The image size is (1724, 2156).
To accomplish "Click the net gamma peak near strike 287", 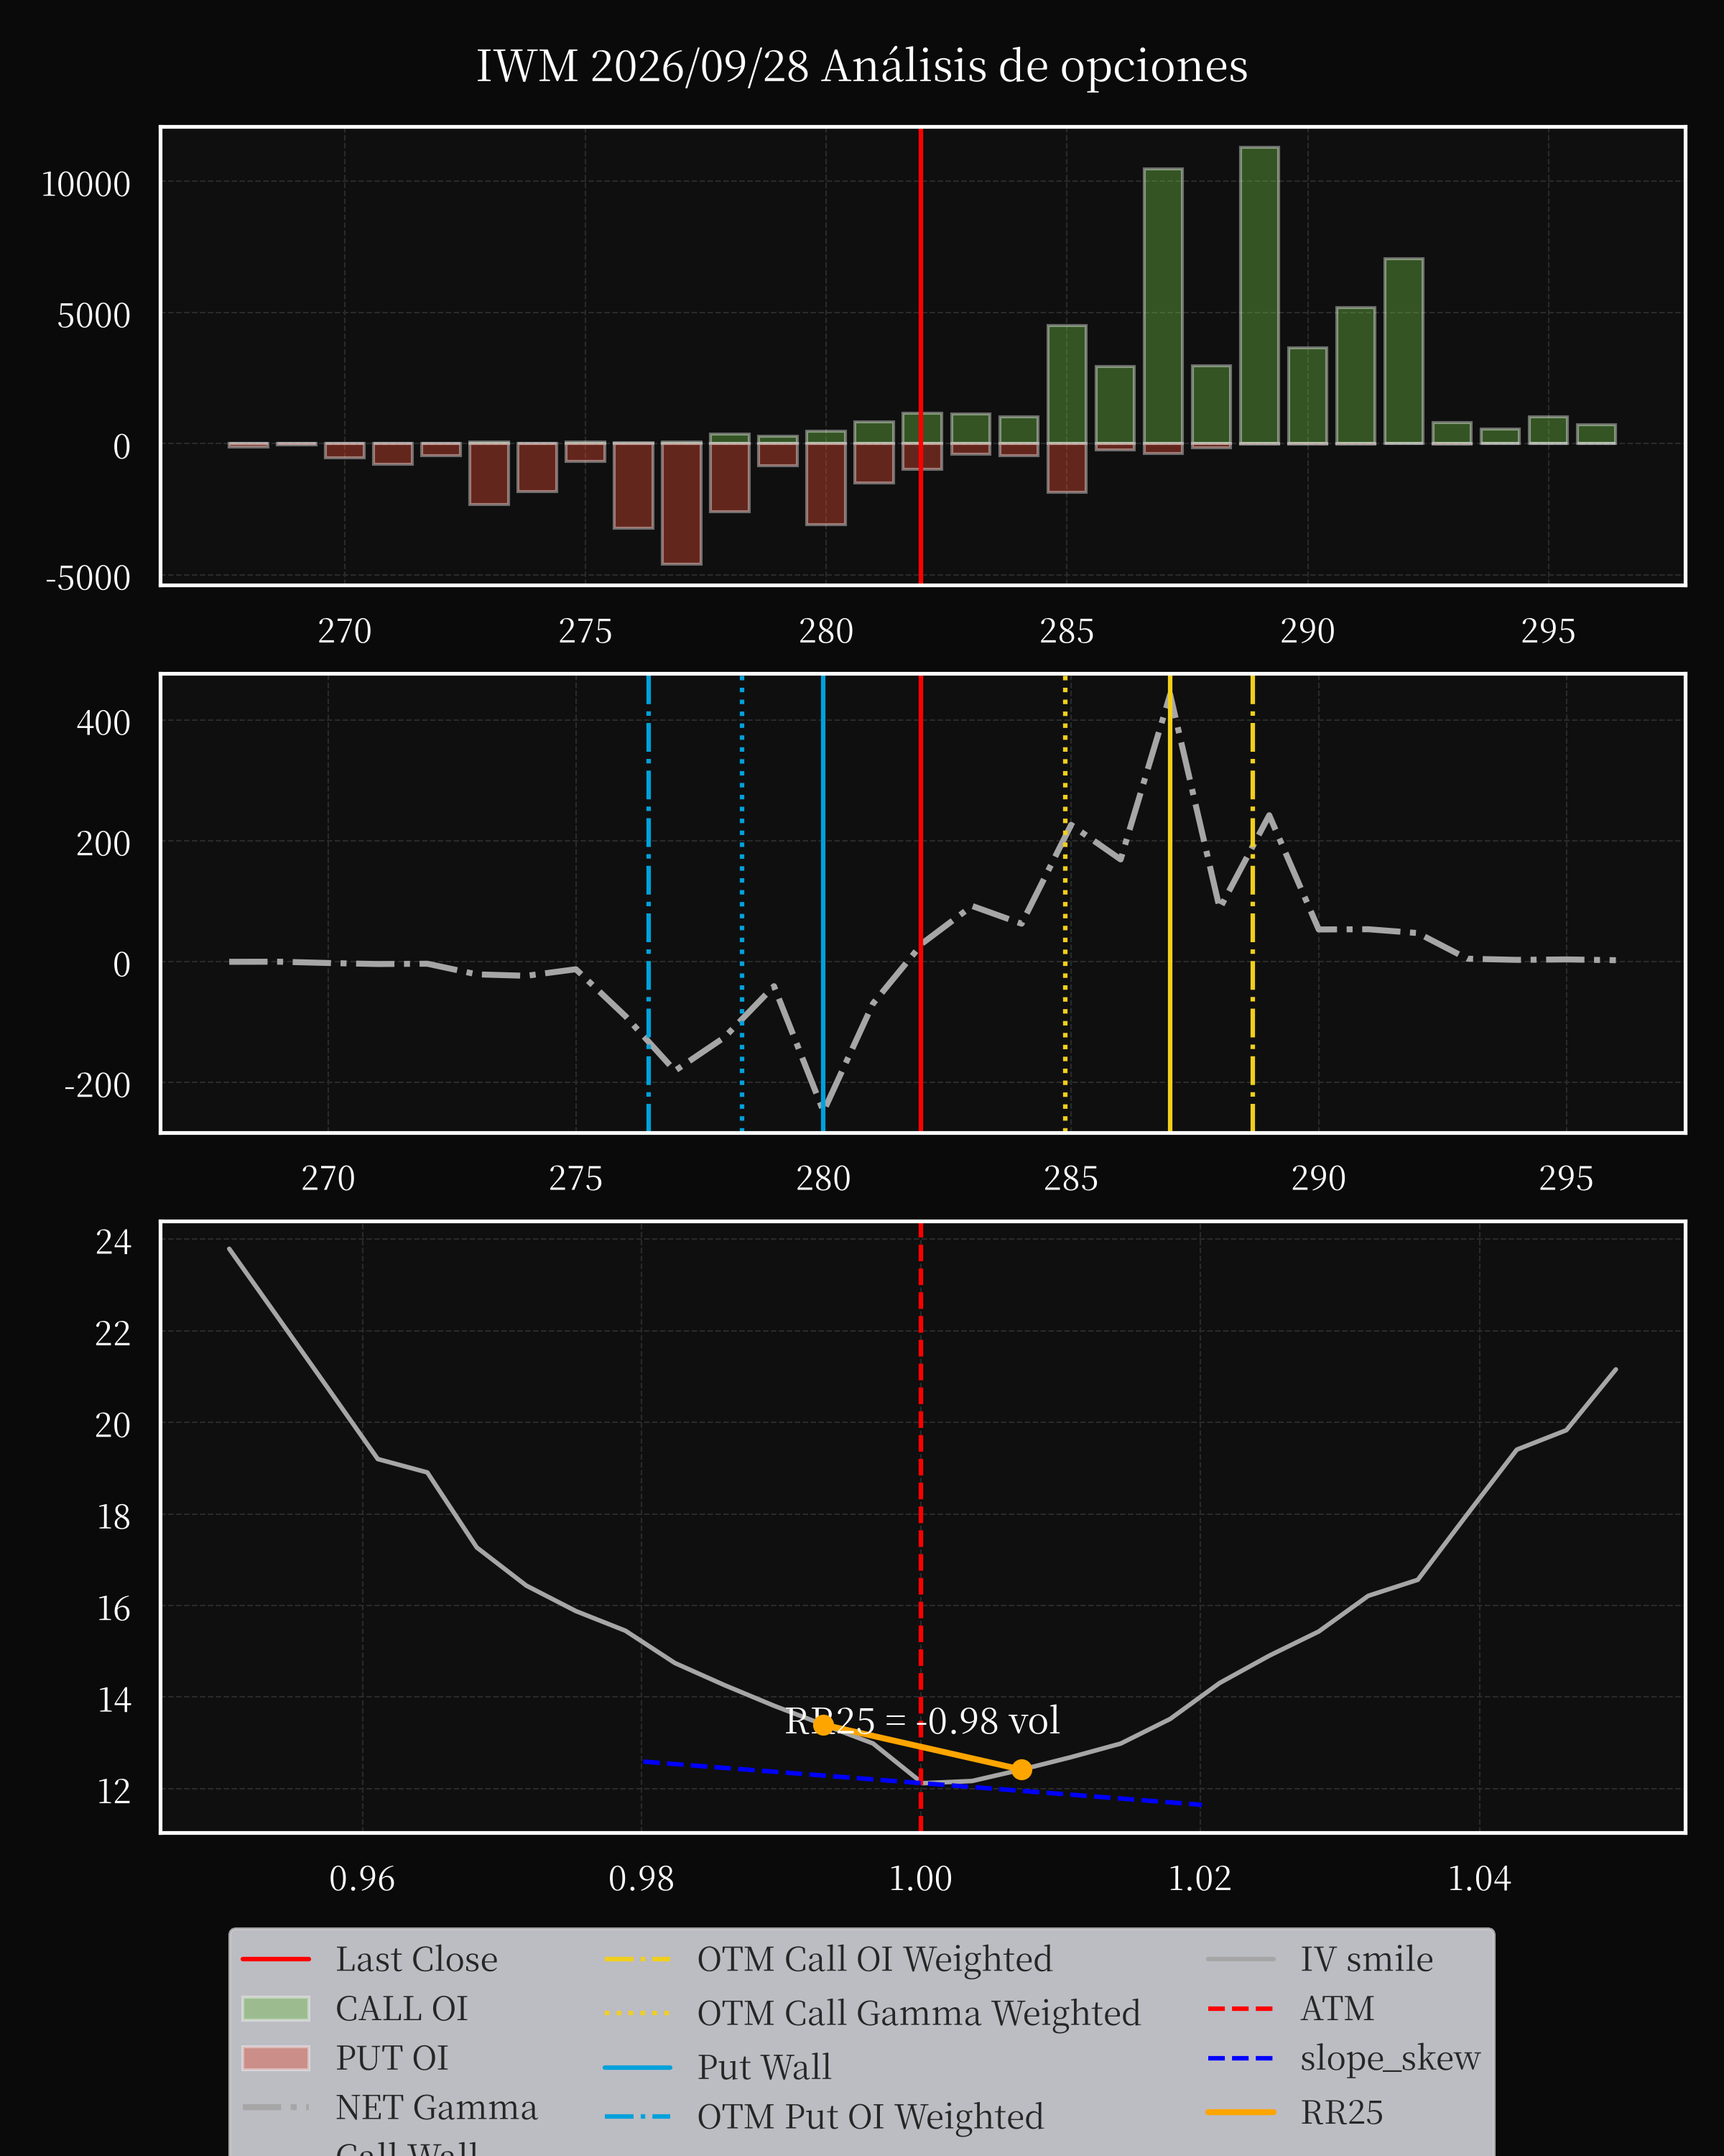I will (x=1170, y=696).
